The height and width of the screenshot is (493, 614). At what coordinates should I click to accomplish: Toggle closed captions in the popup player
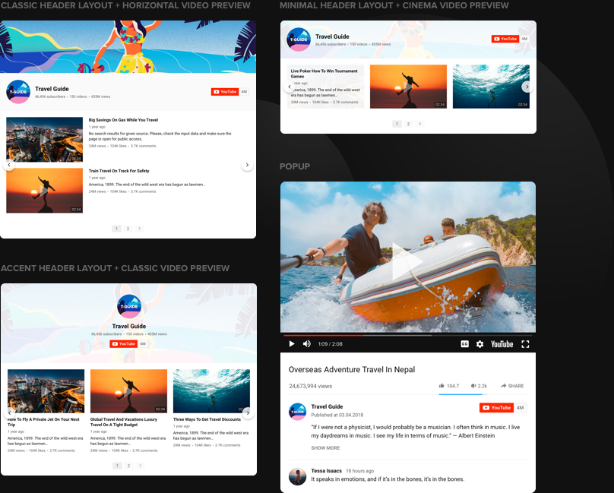pyautogui.click(x=464, y=344)
